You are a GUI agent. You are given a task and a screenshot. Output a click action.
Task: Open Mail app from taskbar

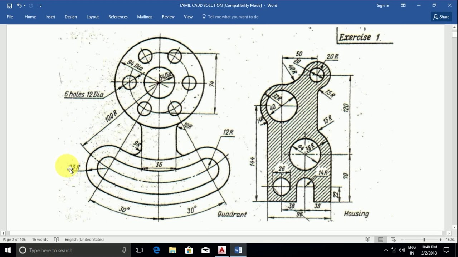click(206, 250)
